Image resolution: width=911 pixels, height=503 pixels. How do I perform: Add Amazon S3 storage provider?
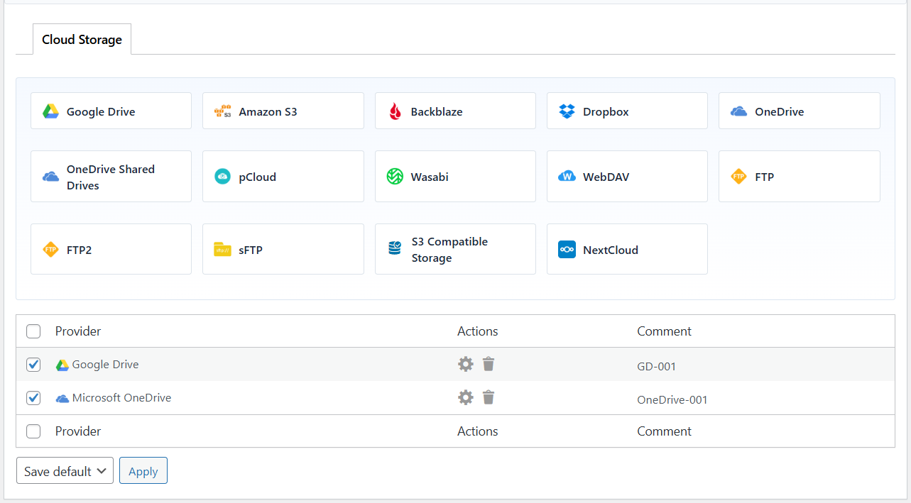click(x=283, y=111)
